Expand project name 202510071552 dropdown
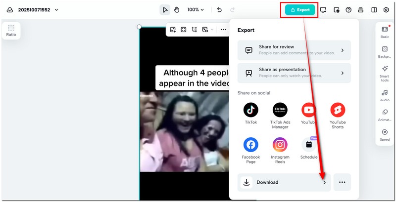The width and height of the screenshot is (396, 202). coord(56,10)
